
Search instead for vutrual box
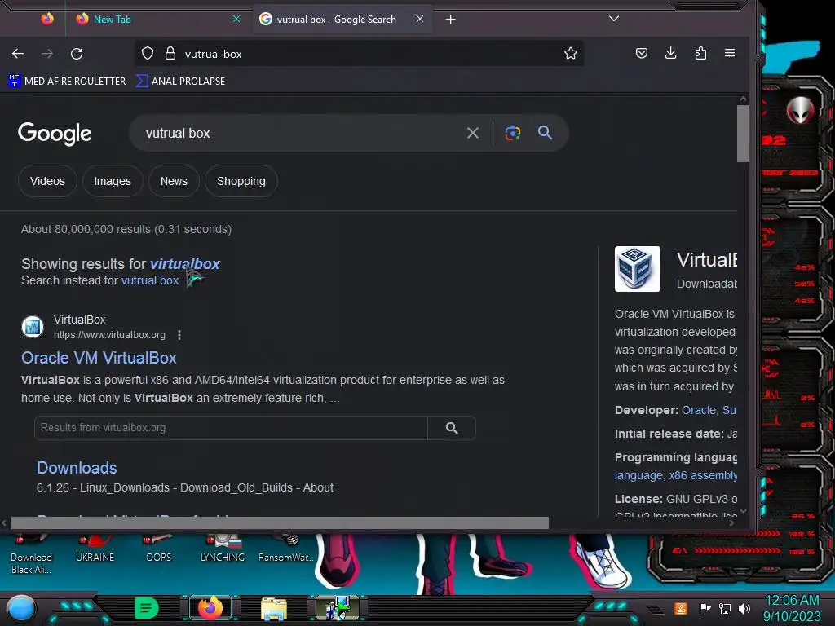pos(150,280)
